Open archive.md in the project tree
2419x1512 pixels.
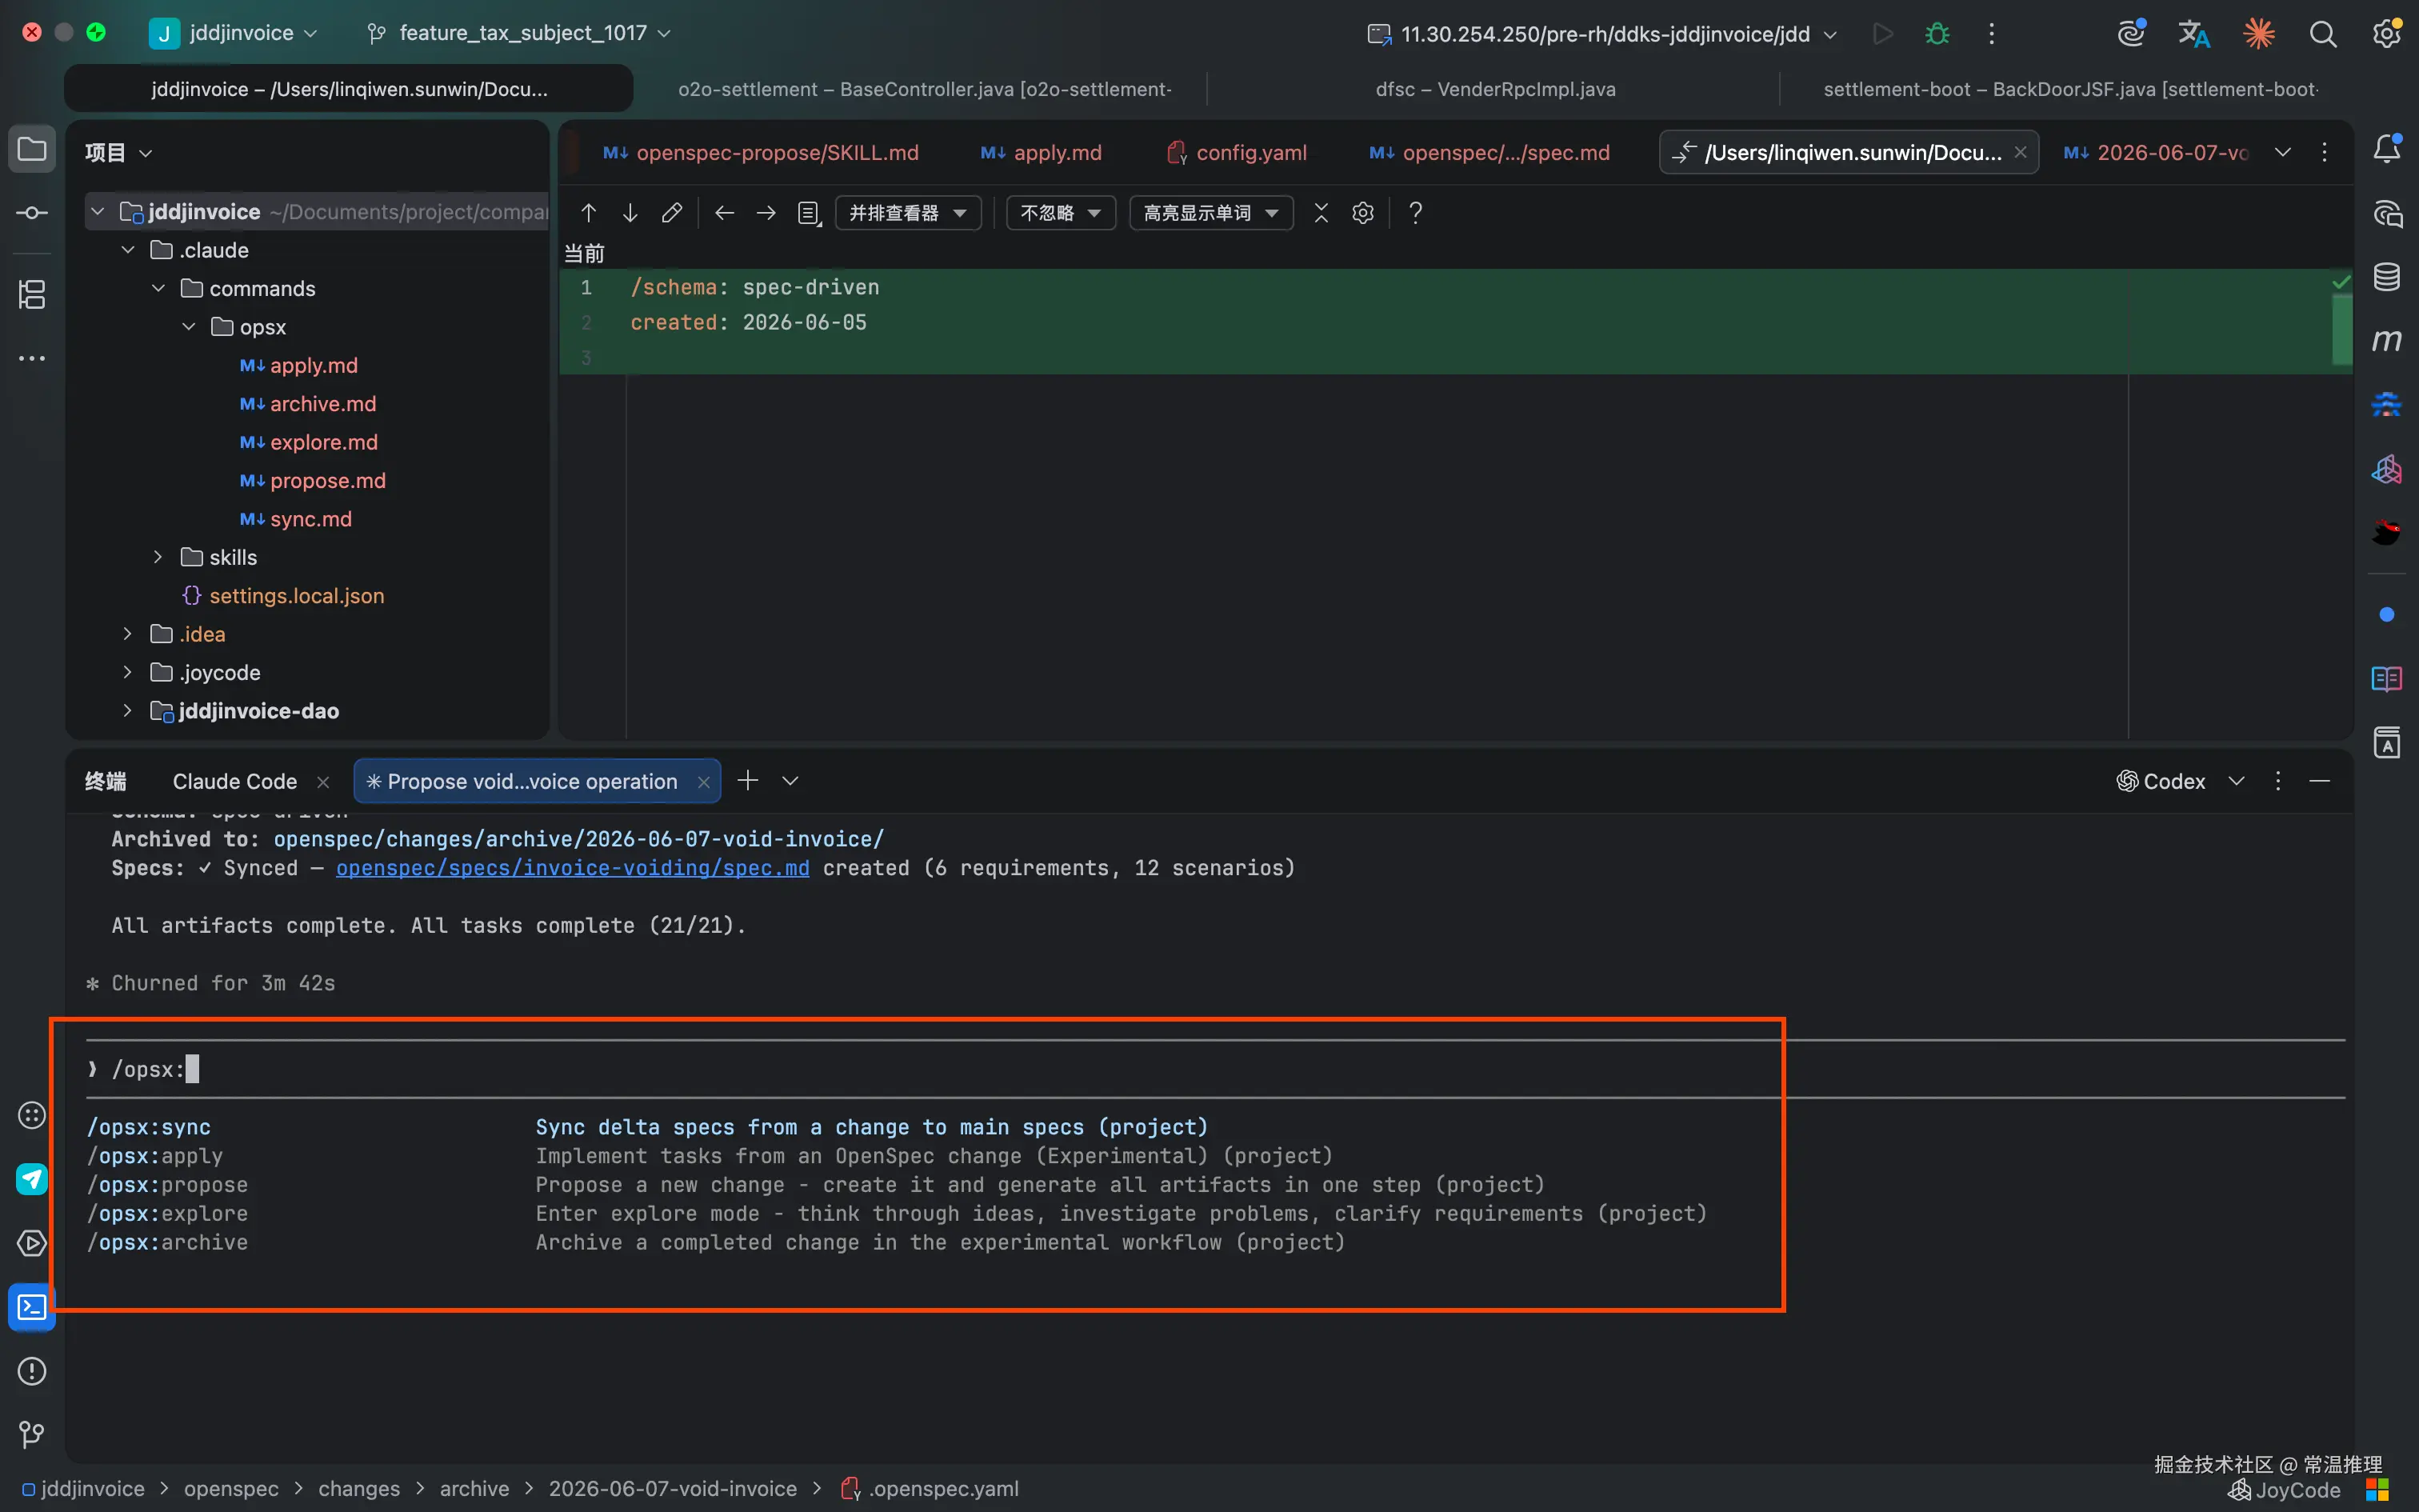[x=323, y=404]
